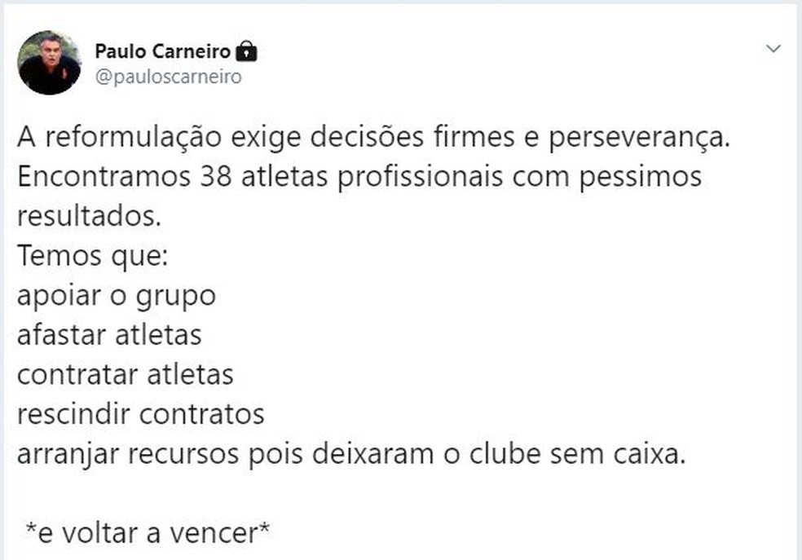The width and height of the screenshot is (802, 560).
Task: Click the word 'pessimos' in the tweet
Action: pos(641,178)
